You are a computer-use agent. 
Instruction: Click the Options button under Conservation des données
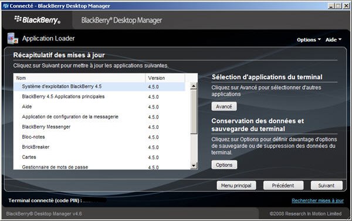pos(224,165)
